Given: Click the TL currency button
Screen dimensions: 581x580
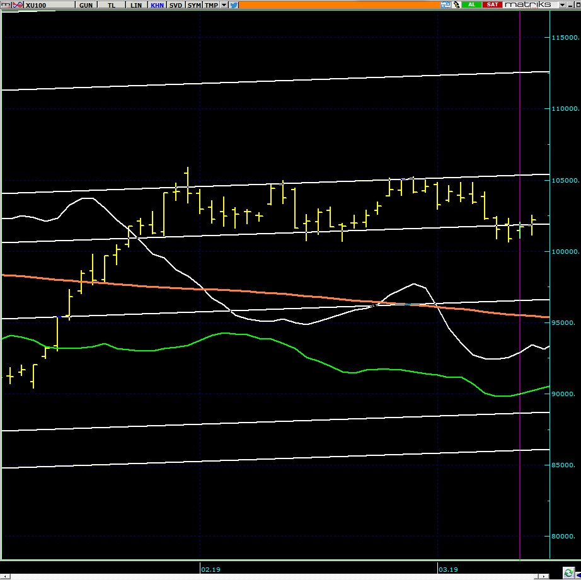Looking at the screenshot, I should [112, 5].
